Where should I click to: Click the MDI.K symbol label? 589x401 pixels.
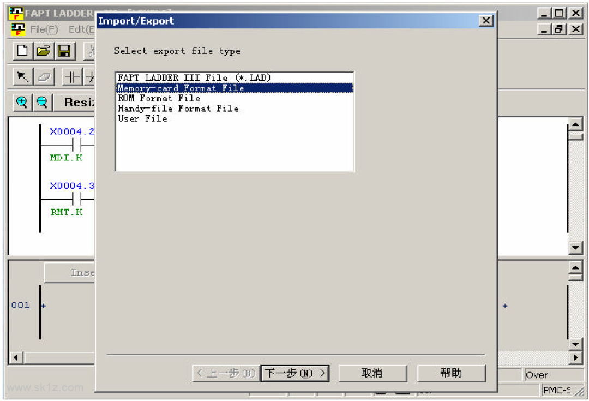(67, 158)
